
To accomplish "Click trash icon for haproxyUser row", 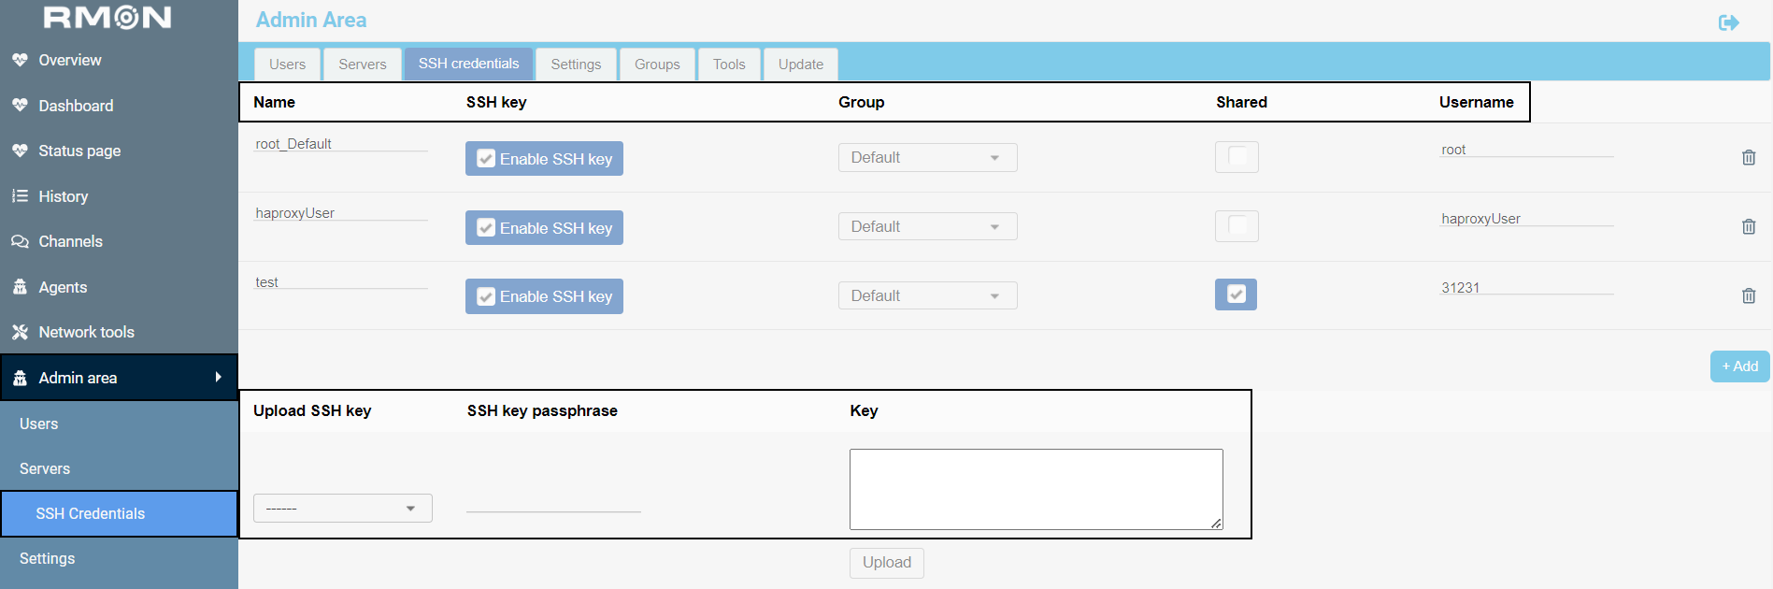I will pos(1749,226).
